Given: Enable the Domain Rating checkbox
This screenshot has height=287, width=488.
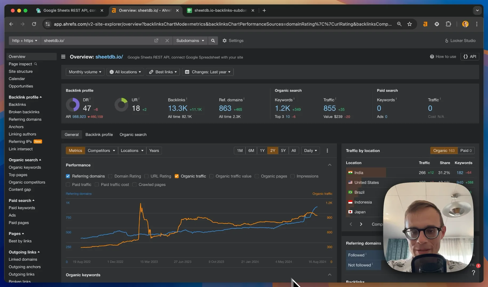Looking at the screenshot, I should click(110, 176).
